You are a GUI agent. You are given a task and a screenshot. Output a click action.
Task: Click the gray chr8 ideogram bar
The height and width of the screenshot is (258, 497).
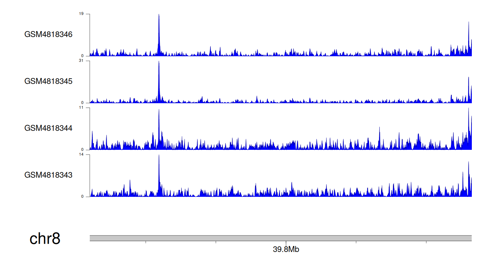tap(280, 238)
